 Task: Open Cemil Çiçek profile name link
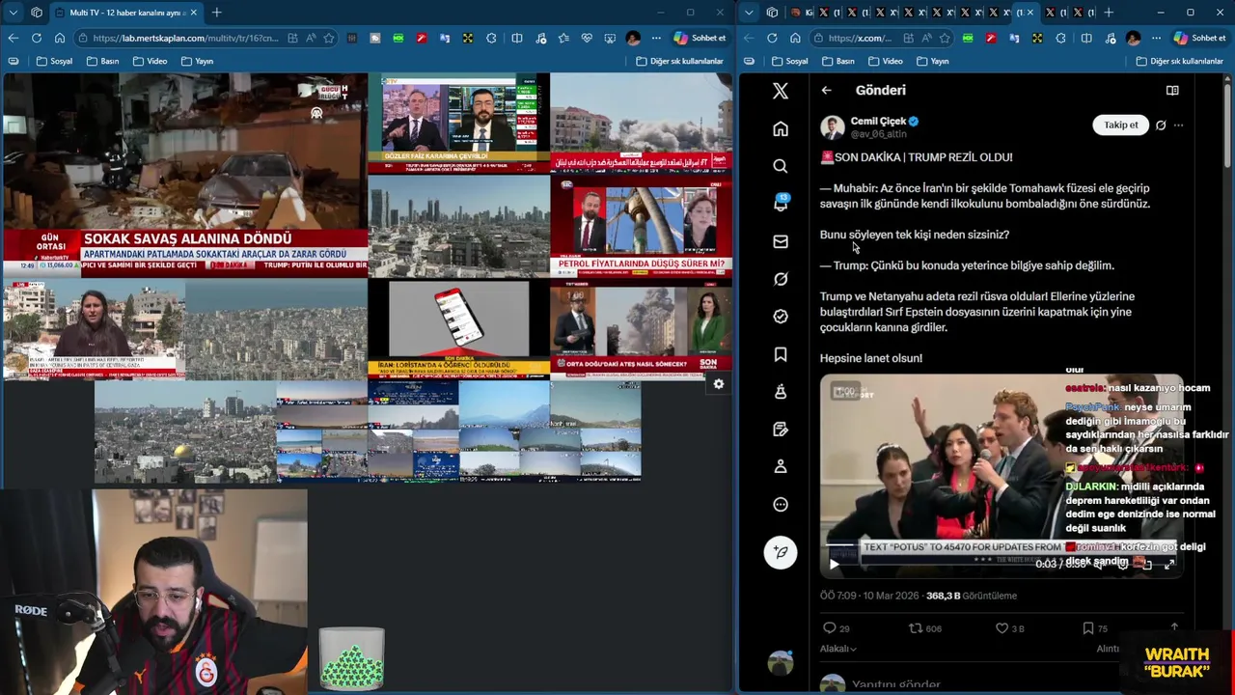[878, 121]
